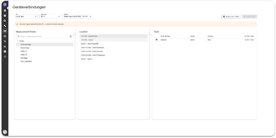The width and height of the screenshot is (276, 138).
Task: Click the purple app logo in sidebar
Action: click(x=5, y=4)
